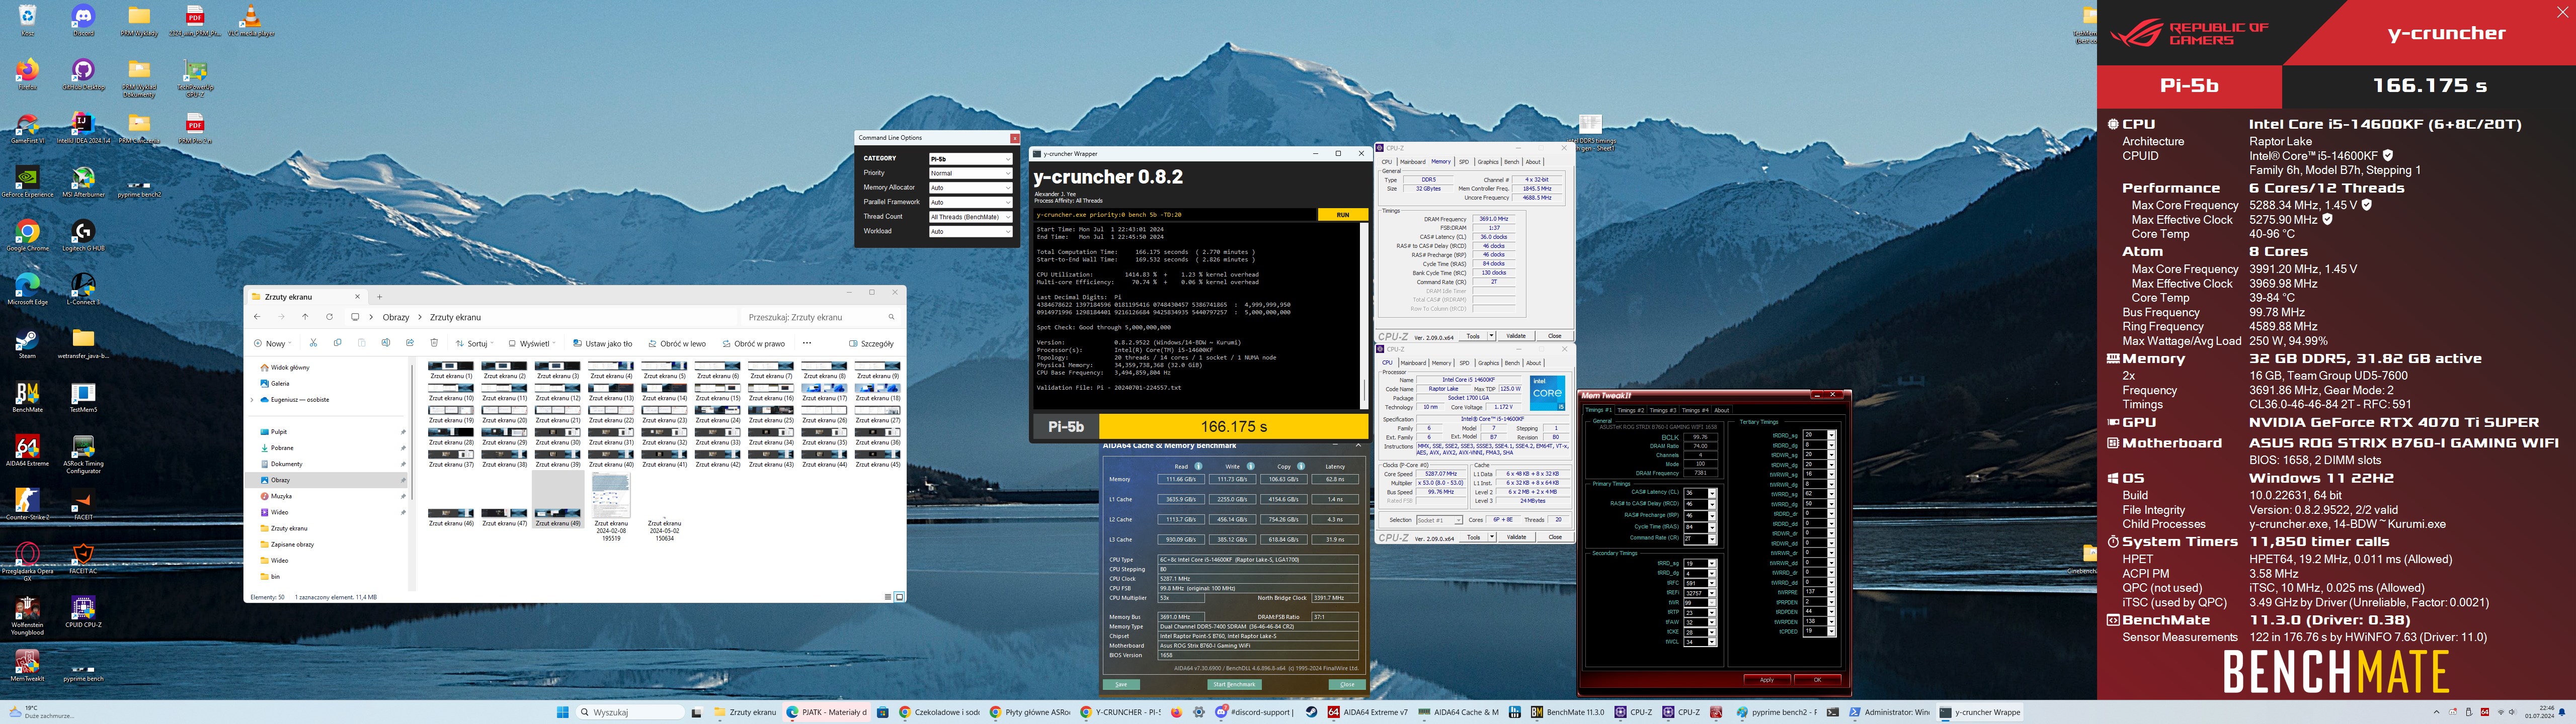Click Ustaw jako tło in File Explorer

[603, 343]
